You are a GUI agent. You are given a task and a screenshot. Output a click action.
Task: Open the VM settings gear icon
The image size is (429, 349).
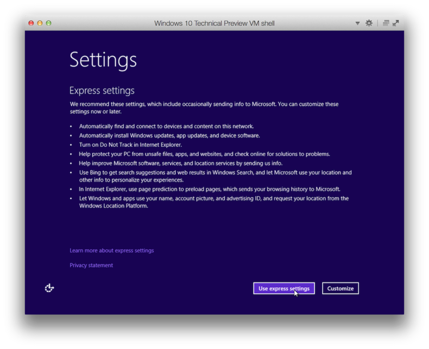pyautogui.click(x=369, y=23)
